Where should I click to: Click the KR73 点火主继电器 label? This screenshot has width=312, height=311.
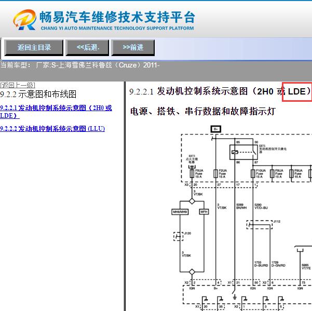click(x=192, y=159)
